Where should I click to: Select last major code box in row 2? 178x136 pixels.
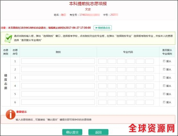pyautogui.click(x=150, y=69)
